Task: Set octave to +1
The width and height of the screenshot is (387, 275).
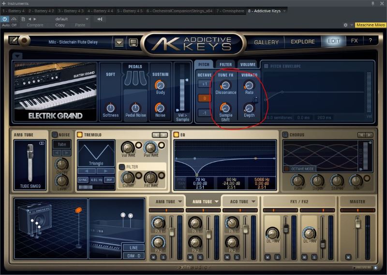Action: [204, 84]
